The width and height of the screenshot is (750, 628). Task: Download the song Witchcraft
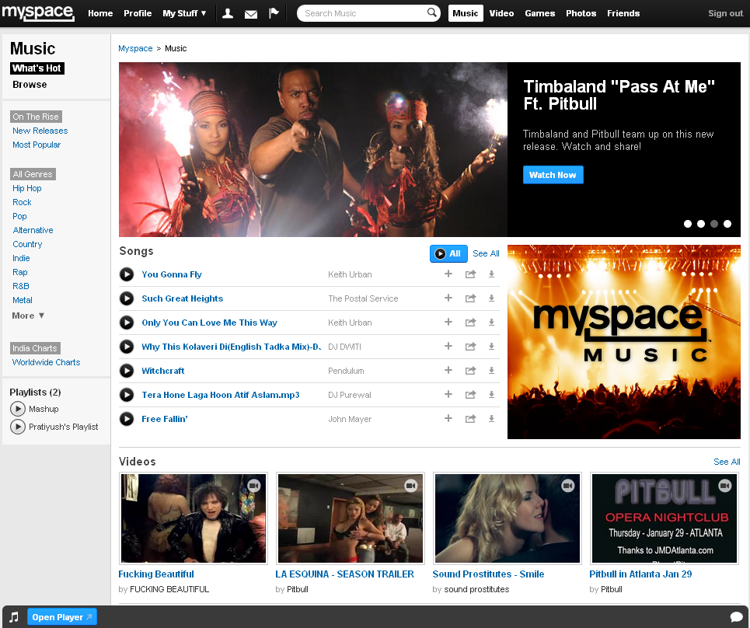point(491,370)
